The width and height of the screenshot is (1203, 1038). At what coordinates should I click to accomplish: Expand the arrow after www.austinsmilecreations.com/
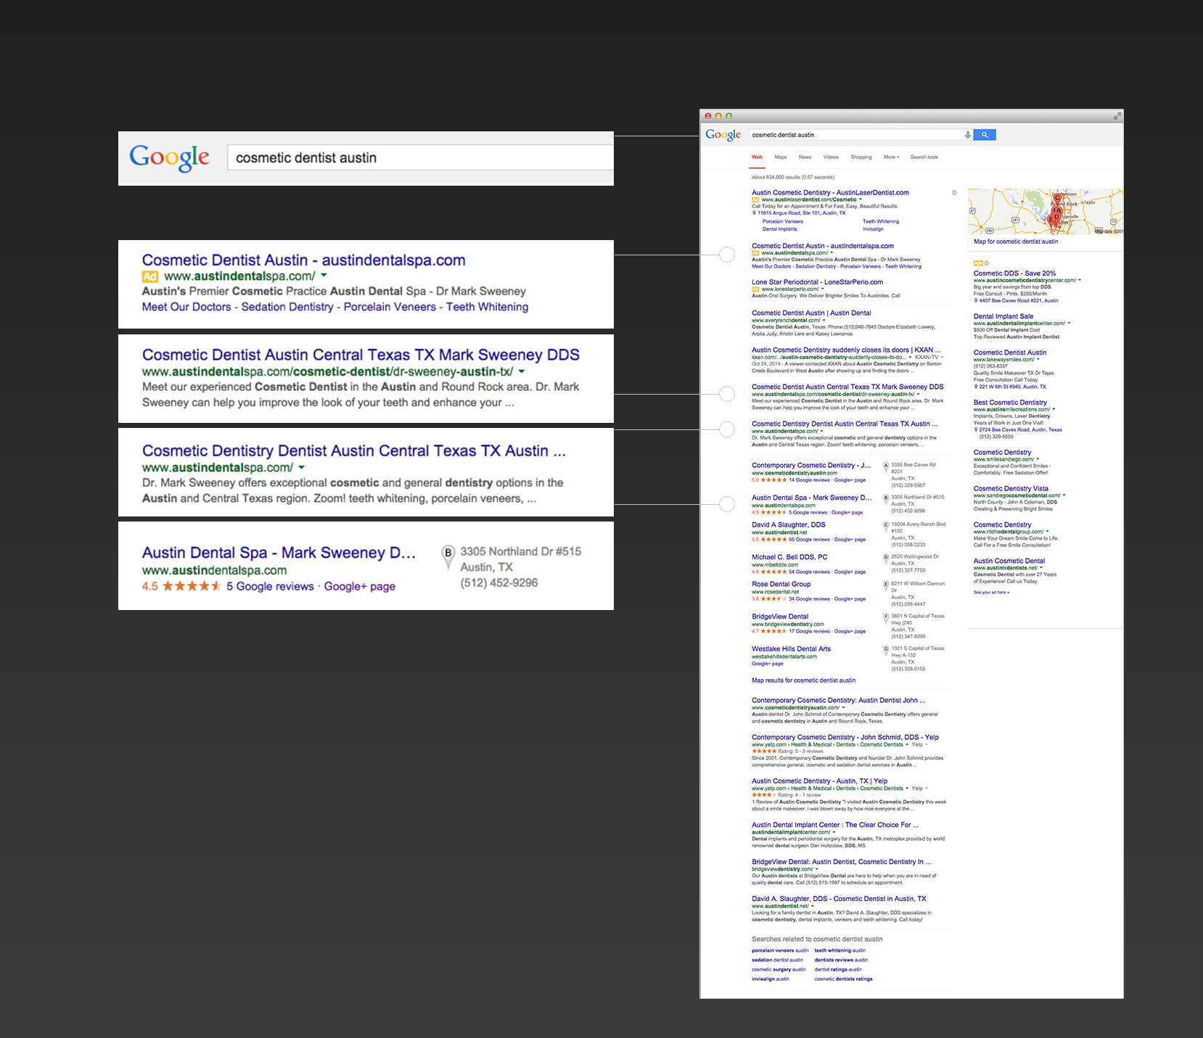coord(1054,409)
